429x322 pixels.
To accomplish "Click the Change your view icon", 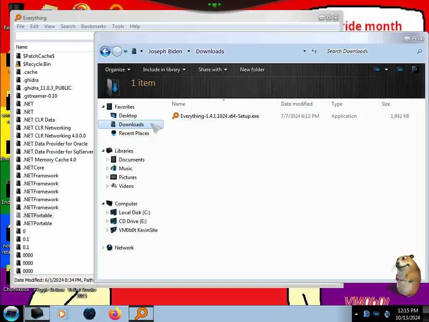I will (377, 70).
